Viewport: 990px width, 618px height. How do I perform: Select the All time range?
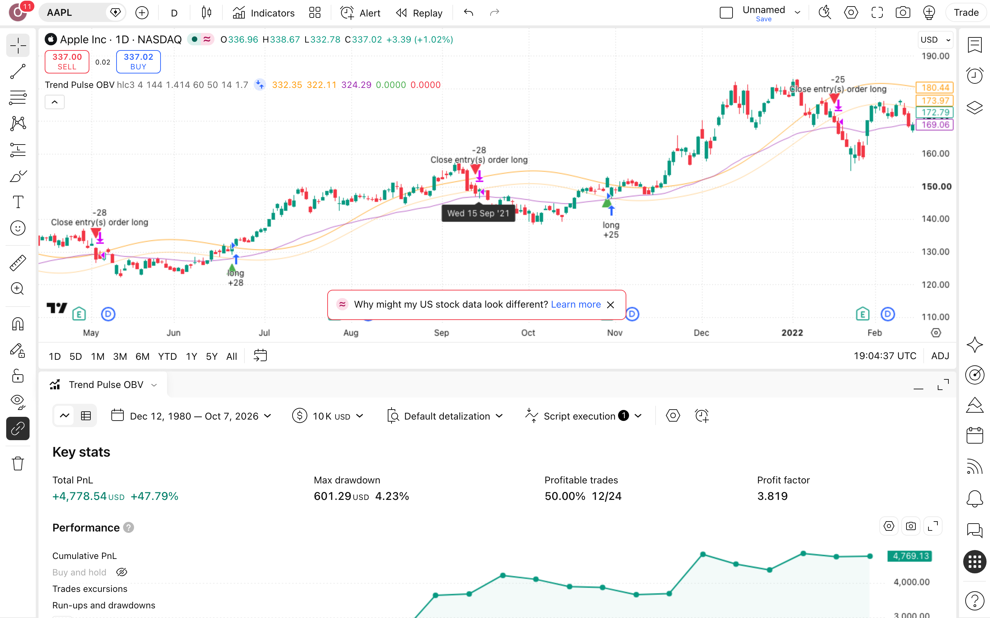[x=232, y=356]
